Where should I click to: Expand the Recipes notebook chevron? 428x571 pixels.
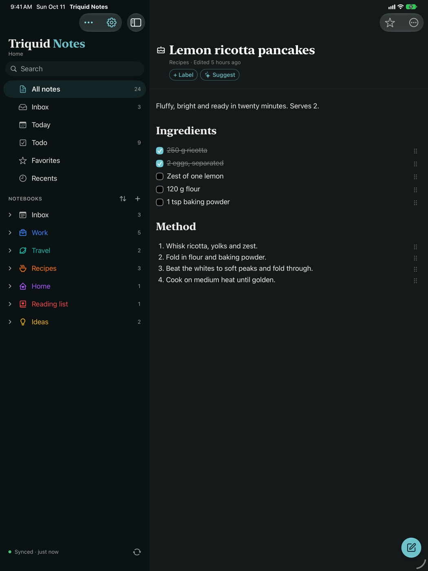10,268
